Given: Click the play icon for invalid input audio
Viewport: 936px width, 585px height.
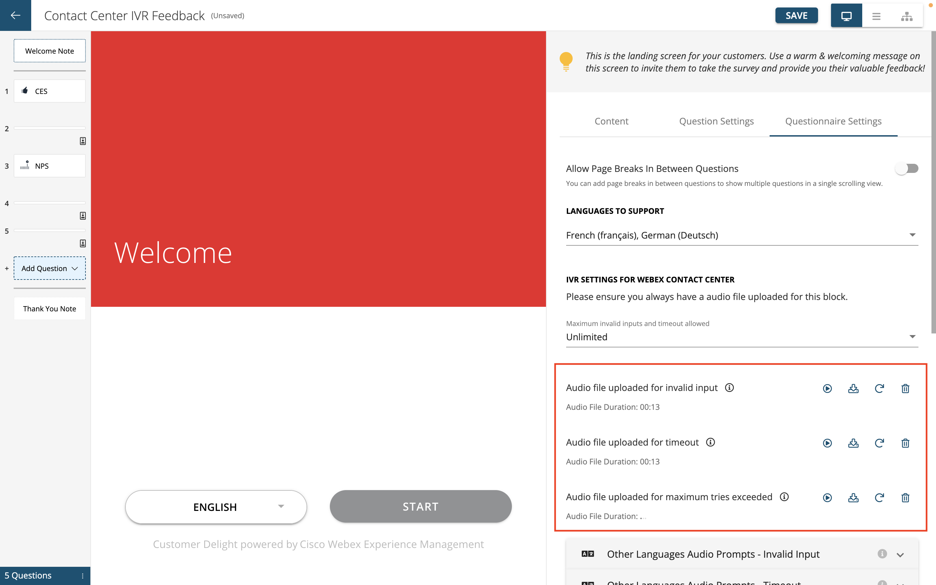Looking at the screenshot, I should coord(827,387).
